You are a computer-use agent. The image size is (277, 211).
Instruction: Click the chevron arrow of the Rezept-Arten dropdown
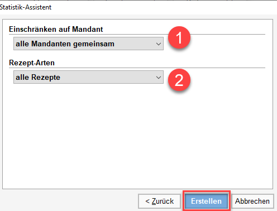click(159, 78)
